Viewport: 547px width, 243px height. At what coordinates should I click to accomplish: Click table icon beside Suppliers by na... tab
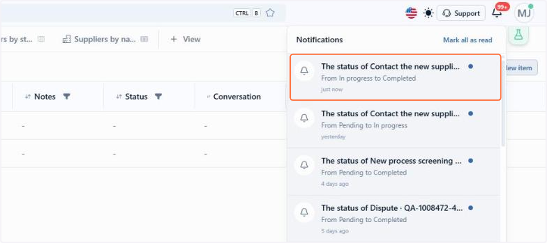144,39
